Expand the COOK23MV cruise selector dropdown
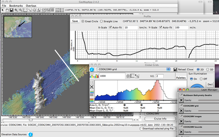The width and height of the screenshot is (219, 137). [160, 114]
